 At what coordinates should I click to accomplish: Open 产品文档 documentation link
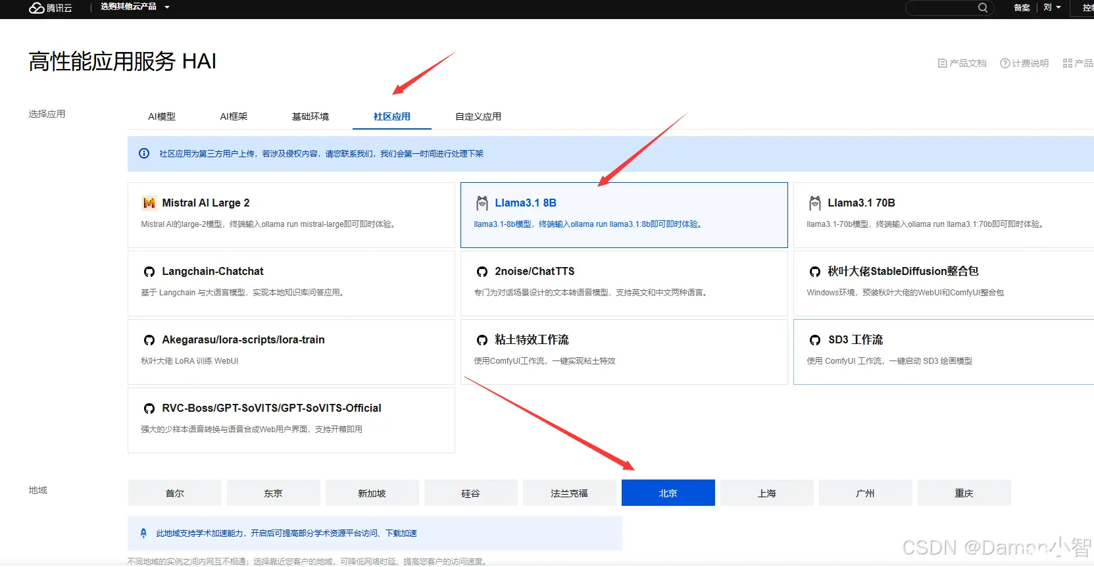click(962, 63)
